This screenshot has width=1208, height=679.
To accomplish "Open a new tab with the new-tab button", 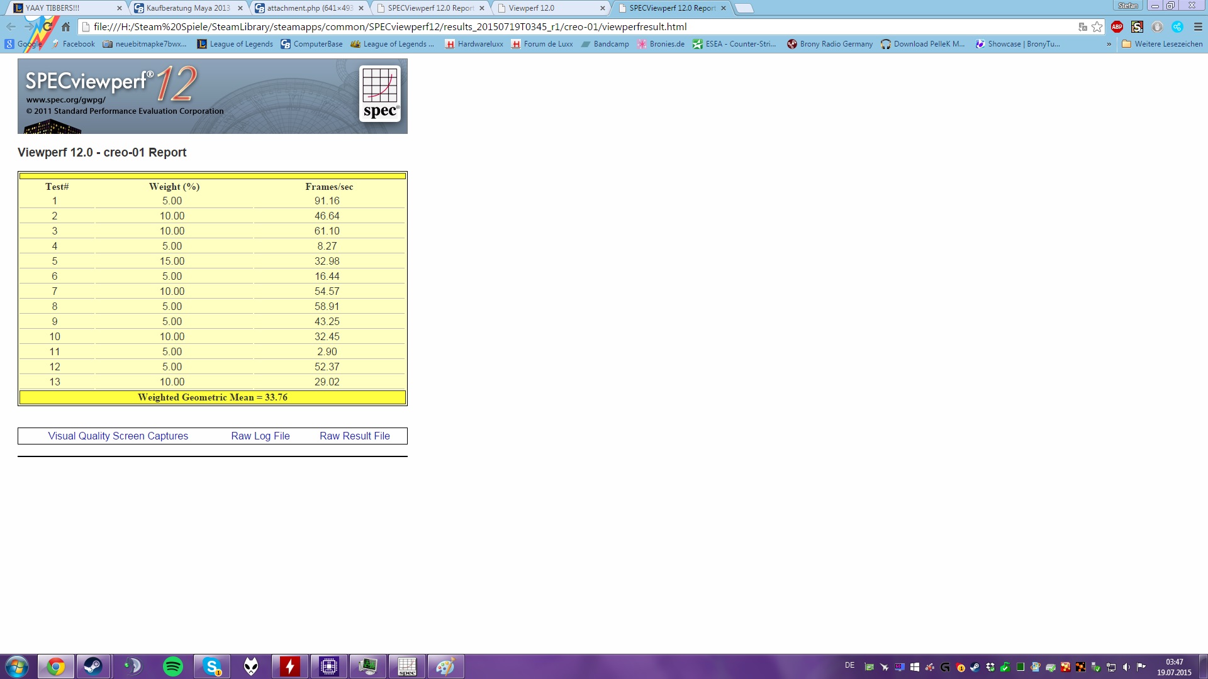I will click(744, 8).
